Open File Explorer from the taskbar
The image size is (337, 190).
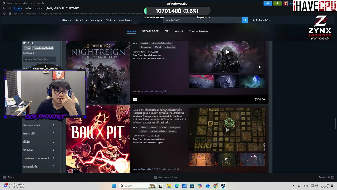169,186
